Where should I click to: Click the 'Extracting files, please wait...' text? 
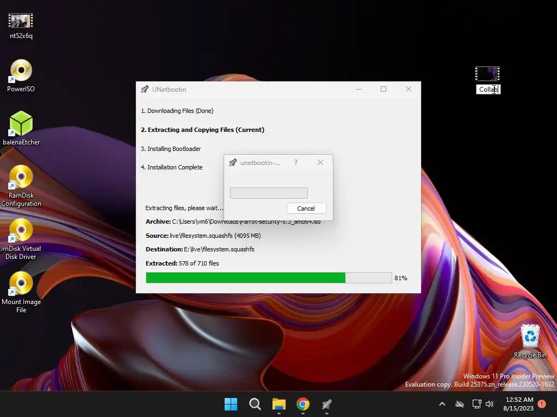point(184,208)
